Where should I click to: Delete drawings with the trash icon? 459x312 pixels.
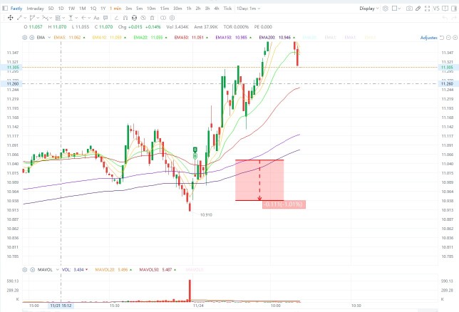pyautogui.click(x=153, y=18)
